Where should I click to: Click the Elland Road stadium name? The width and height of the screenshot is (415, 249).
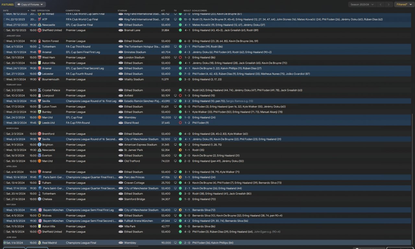(x=131, y=123)
